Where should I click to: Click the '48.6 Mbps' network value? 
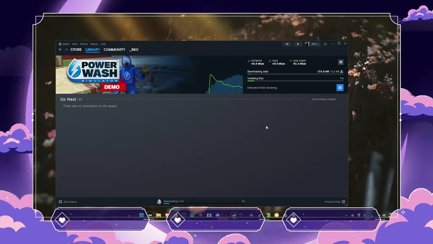257,64
